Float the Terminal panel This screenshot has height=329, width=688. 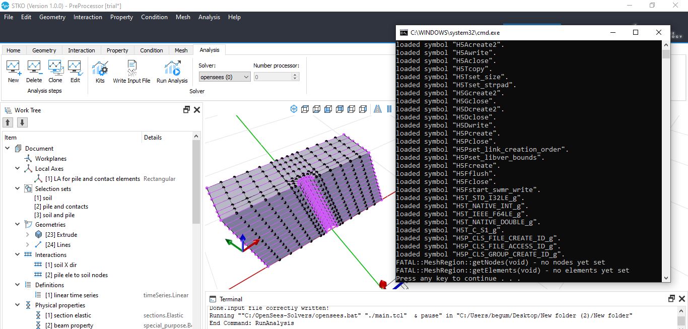click(x=671, y=299)
